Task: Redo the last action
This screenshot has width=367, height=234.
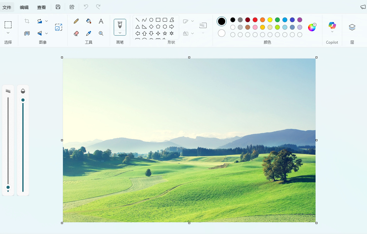Action: pyautogui.click(x=98, y=7)
